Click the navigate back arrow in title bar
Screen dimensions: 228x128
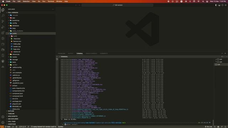pyautogui.click(x=76, y=5)
